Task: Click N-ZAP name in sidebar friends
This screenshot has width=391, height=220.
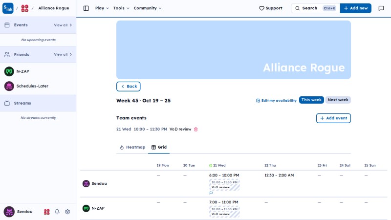Action: click(22, 71)
